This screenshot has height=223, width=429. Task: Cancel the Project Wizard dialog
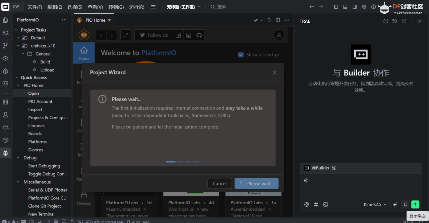(220, 183)
